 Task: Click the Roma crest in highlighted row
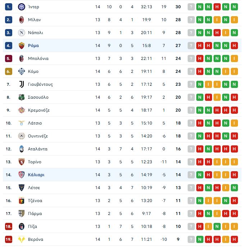click(x=21, y=46)
